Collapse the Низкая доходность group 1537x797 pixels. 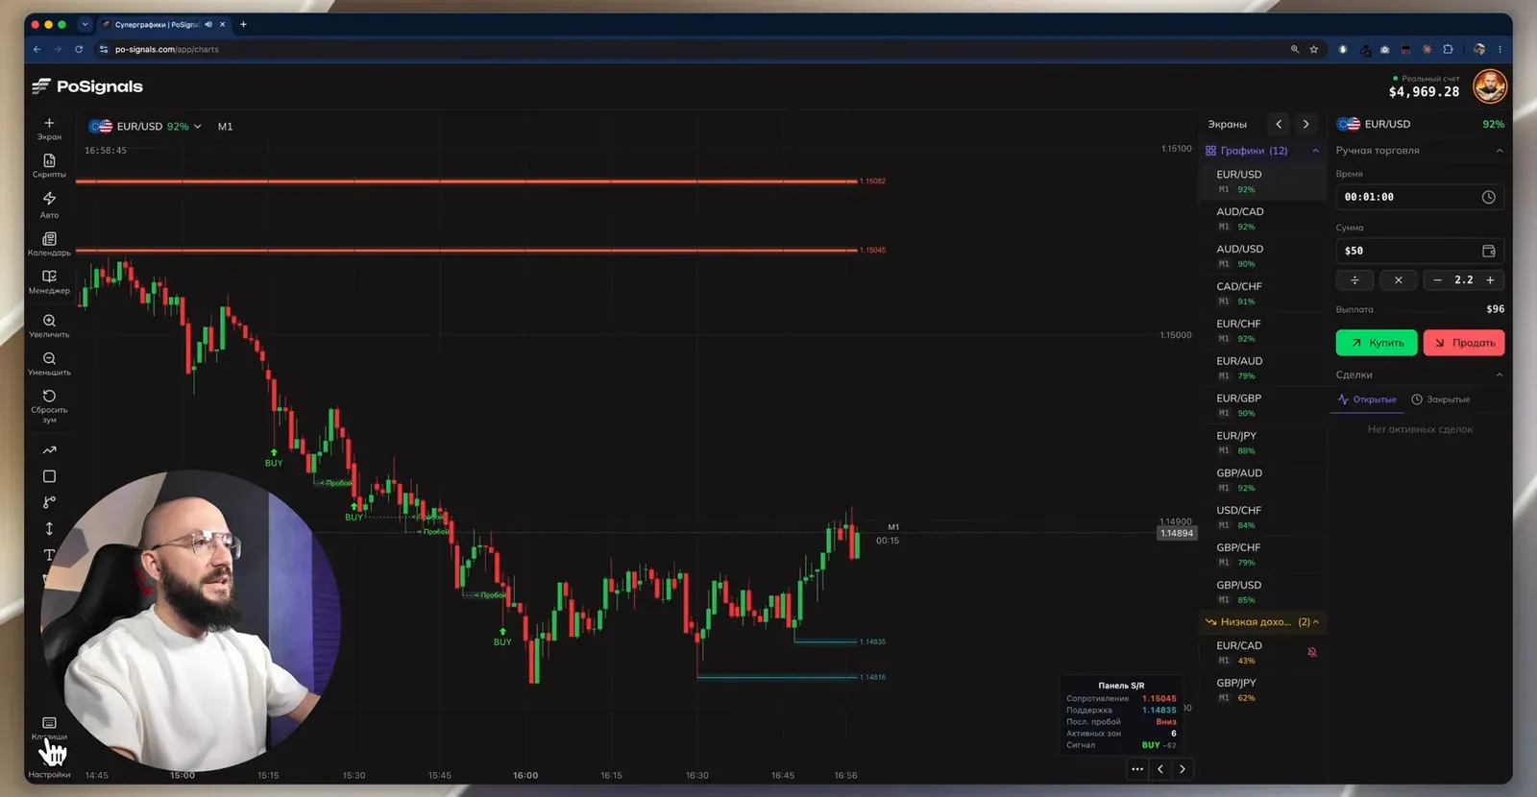[1315, 622]
